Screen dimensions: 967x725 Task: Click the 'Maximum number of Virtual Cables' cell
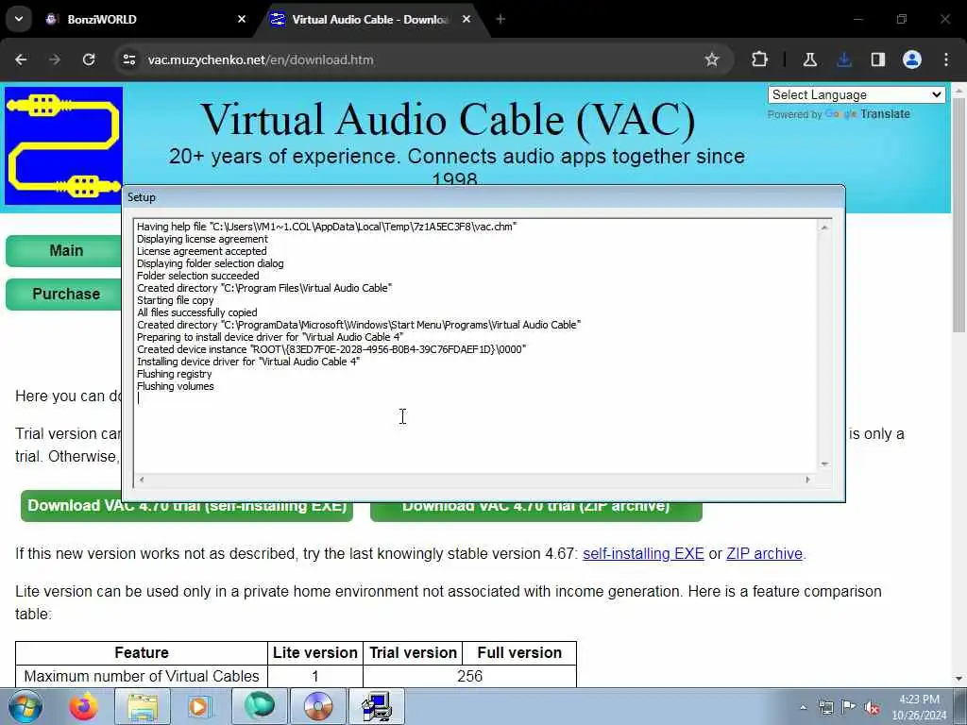142,676
